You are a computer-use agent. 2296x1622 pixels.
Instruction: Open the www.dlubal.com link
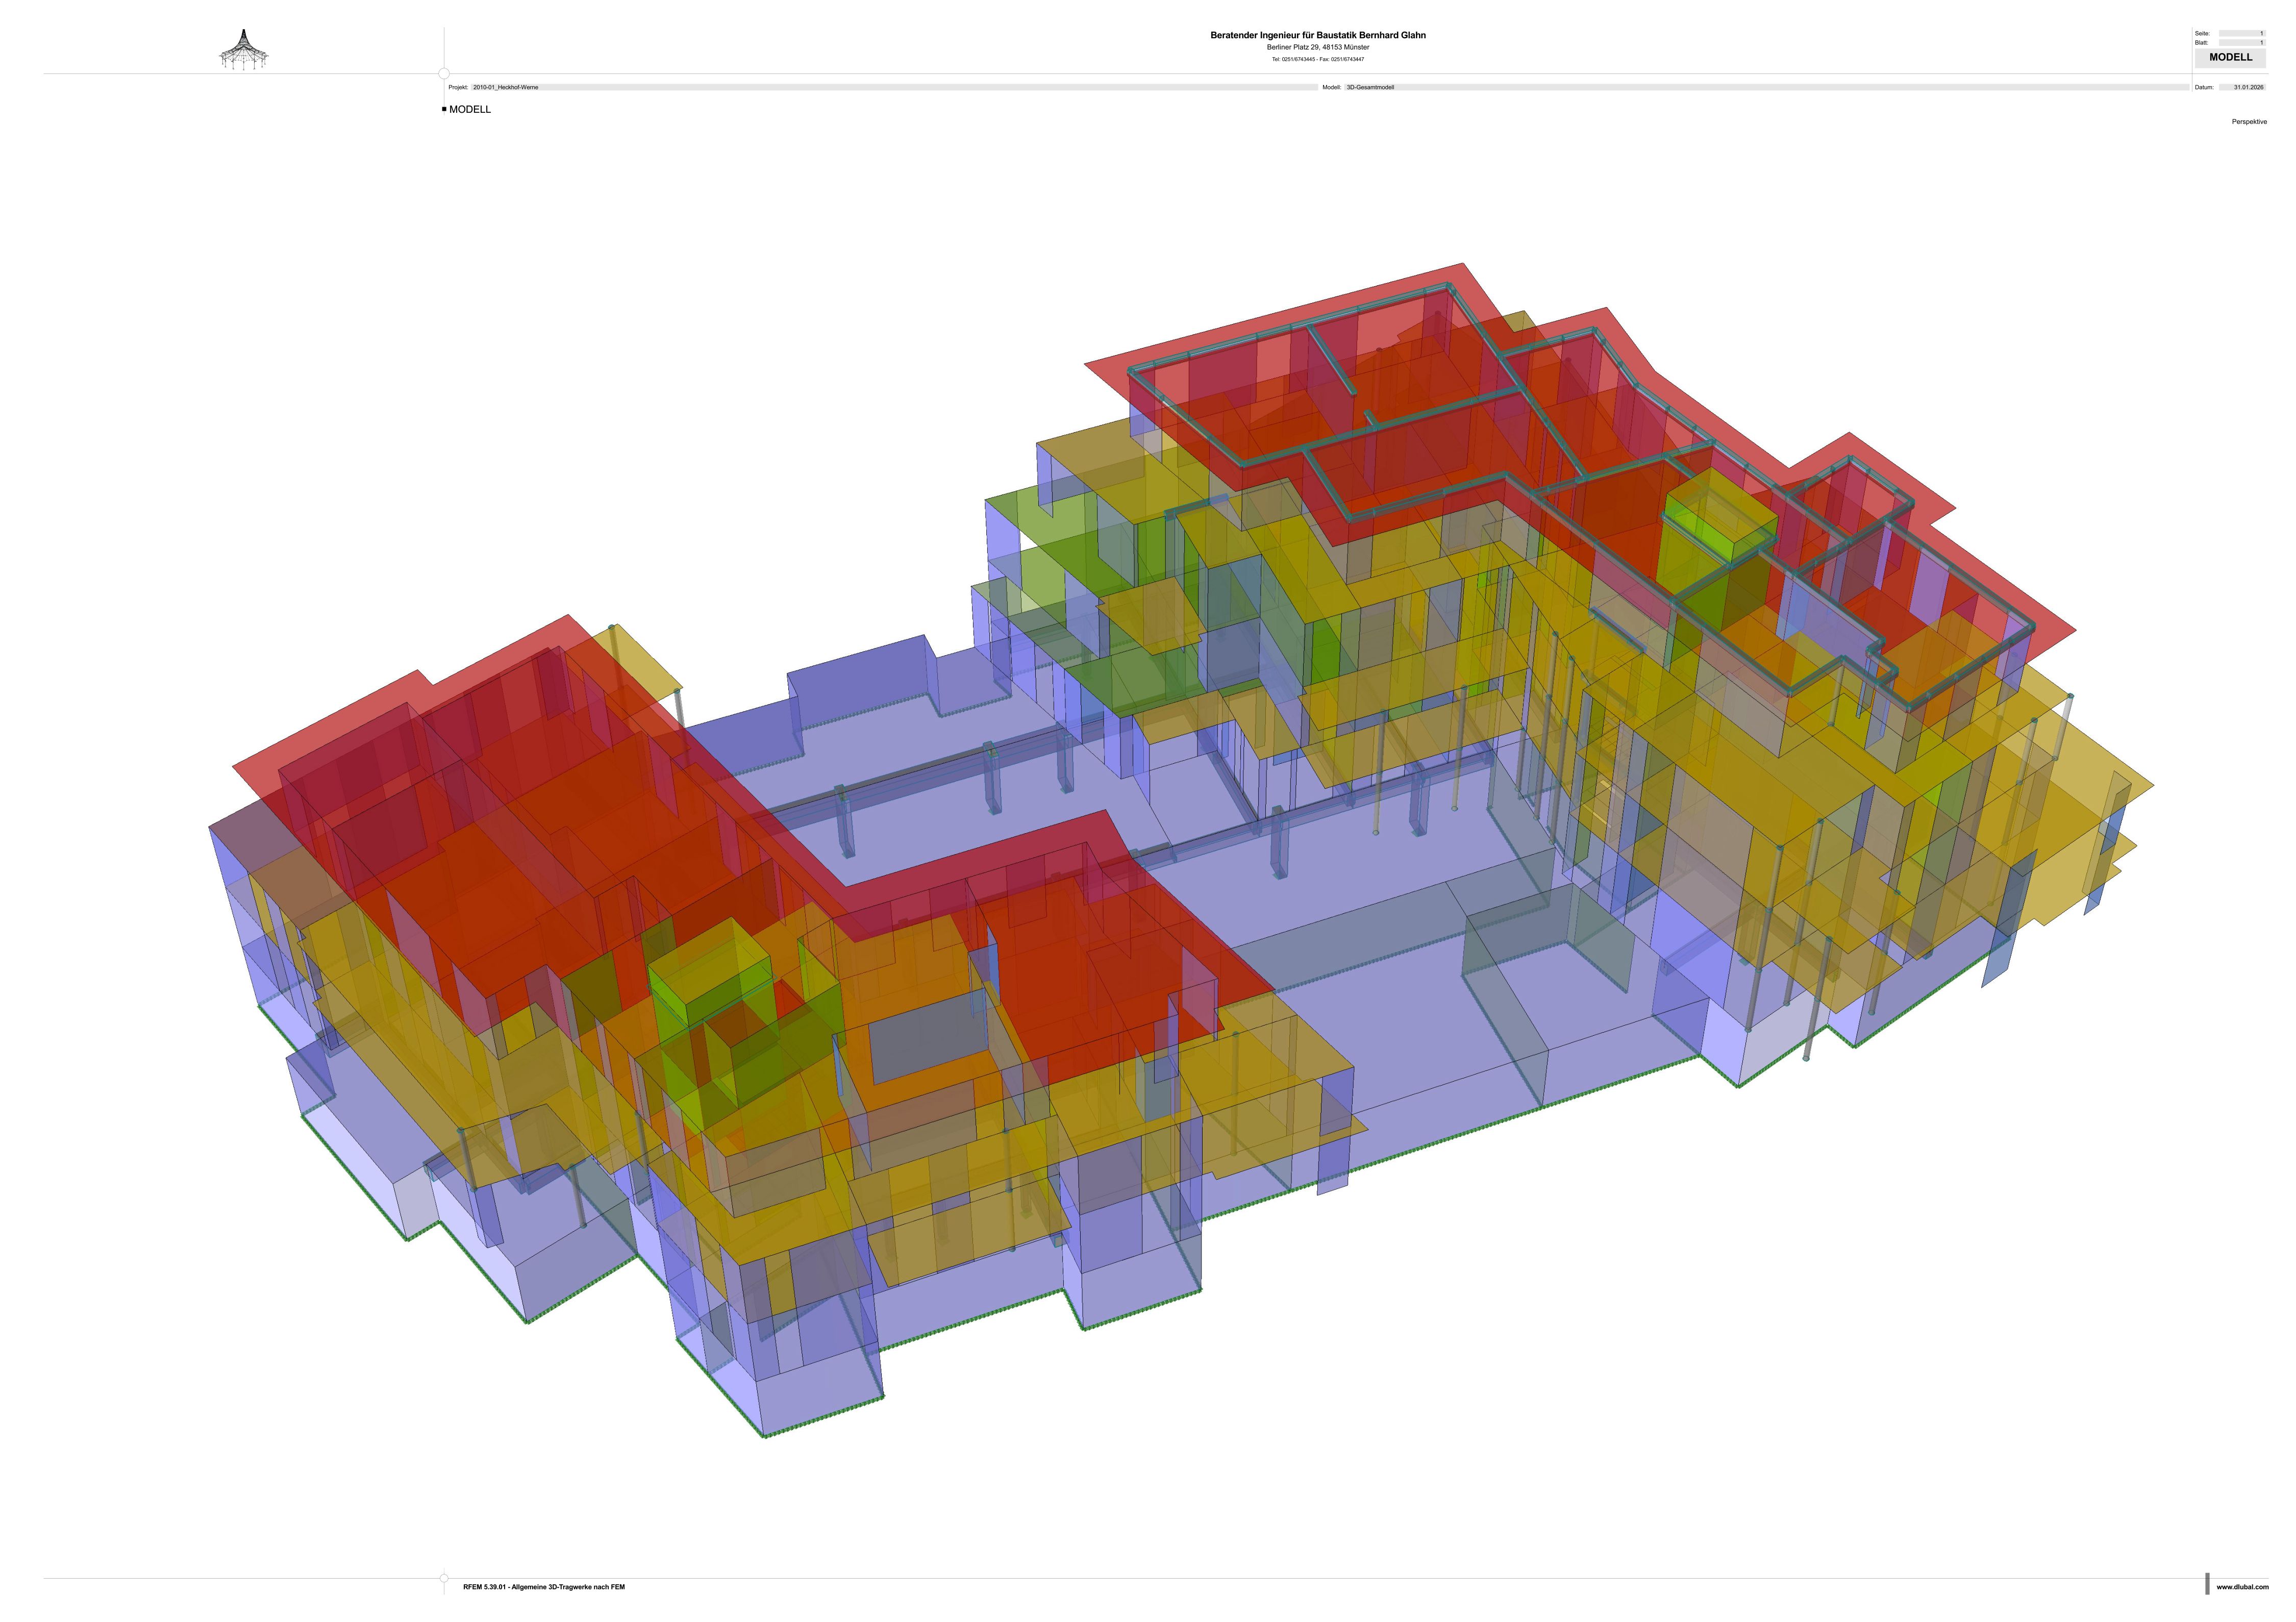tap(2242, 1587)
